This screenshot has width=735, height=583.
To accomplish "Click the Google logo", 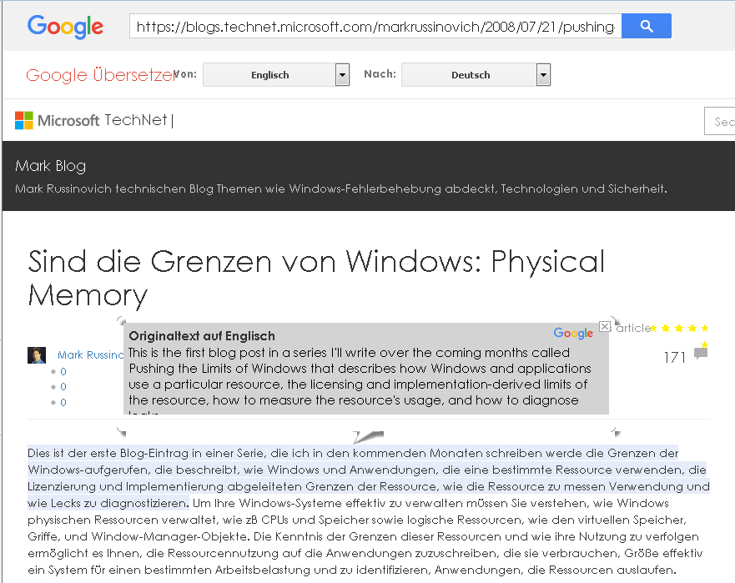I will point(65,27).
